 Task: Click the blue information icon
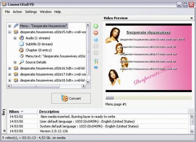tap(96, 40)
